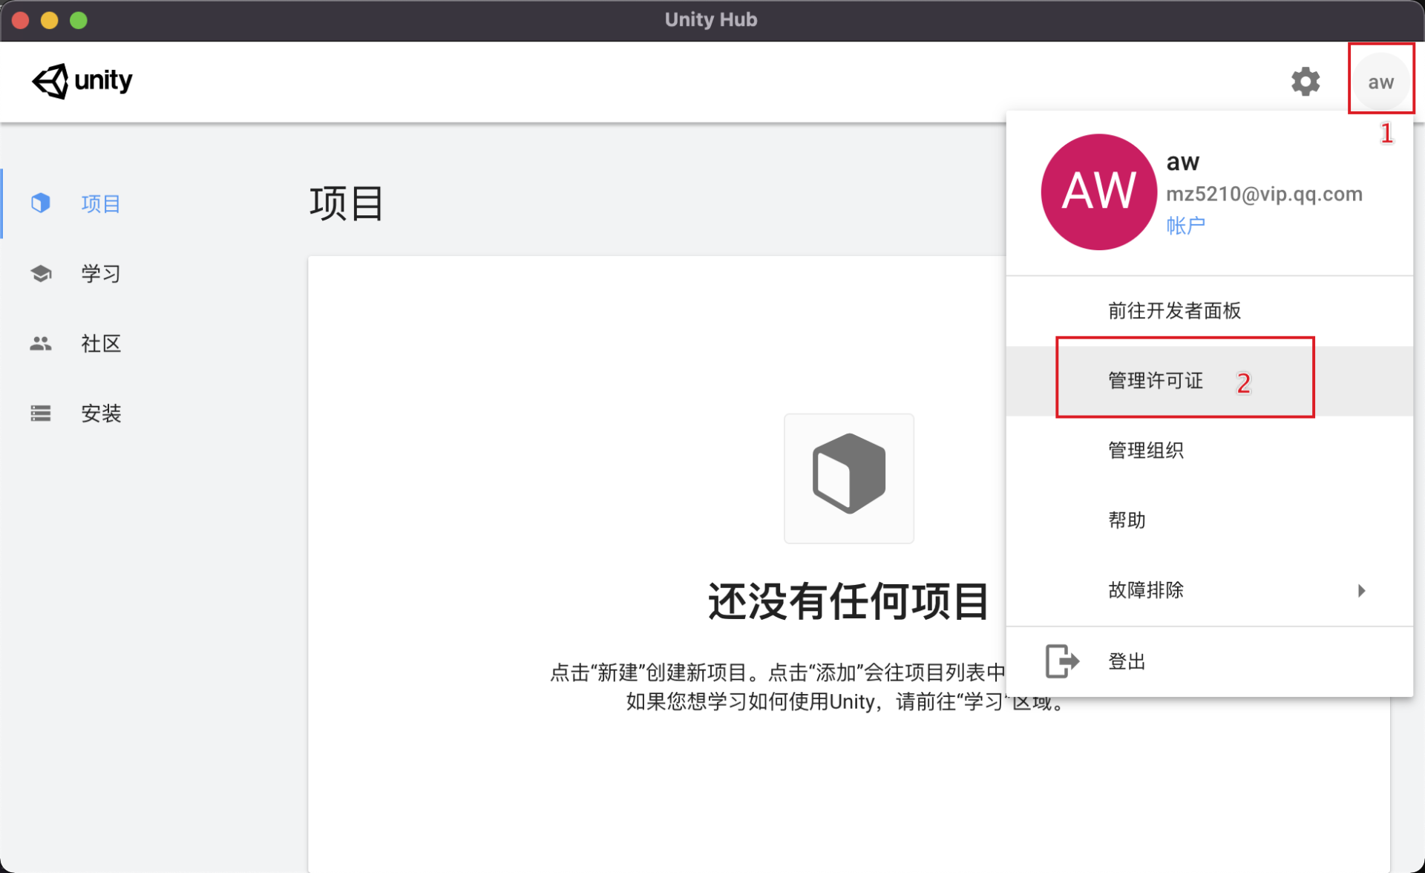Click the cube icon beside 项目 in sidebar

tap(41, 203)
